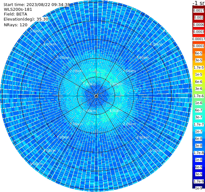Click the lower-right 2.00km range ring label
The image size is (205, 192).
click(130, 124)
